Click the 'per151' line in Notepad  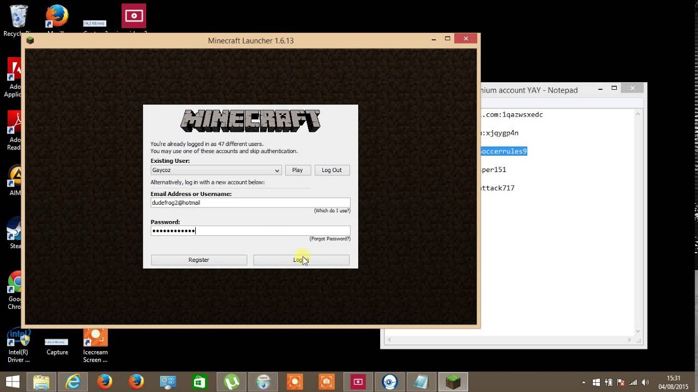tap(493, 170)
